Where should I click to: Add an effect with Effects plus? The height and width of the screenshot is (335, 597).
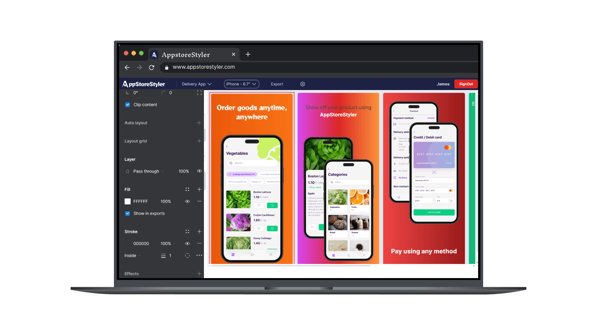point(199,274)
